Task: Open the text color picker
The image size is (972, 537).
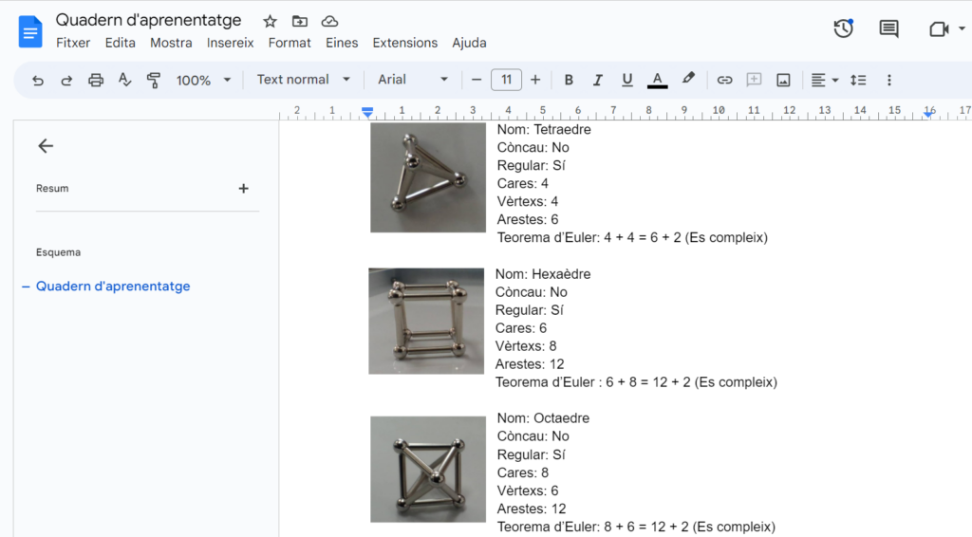Action: 657,81
